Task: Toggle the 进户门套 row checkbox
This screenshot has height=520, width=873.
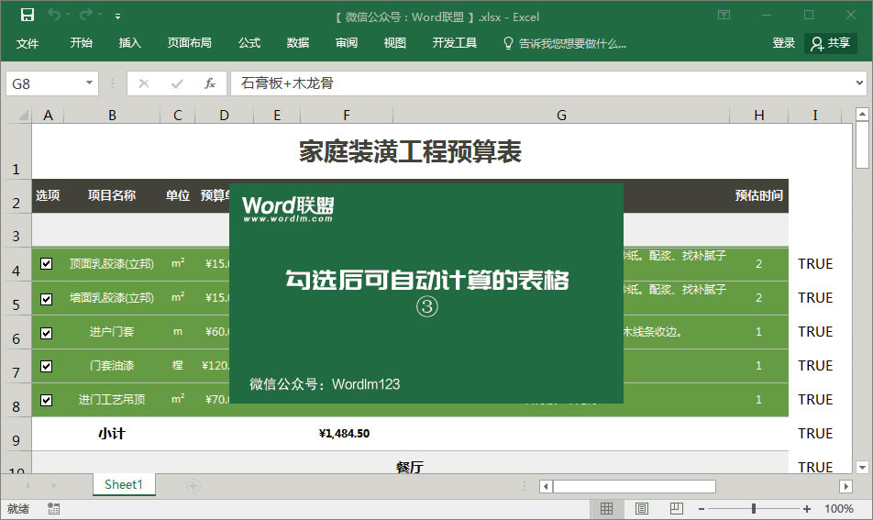Action: 47,332
